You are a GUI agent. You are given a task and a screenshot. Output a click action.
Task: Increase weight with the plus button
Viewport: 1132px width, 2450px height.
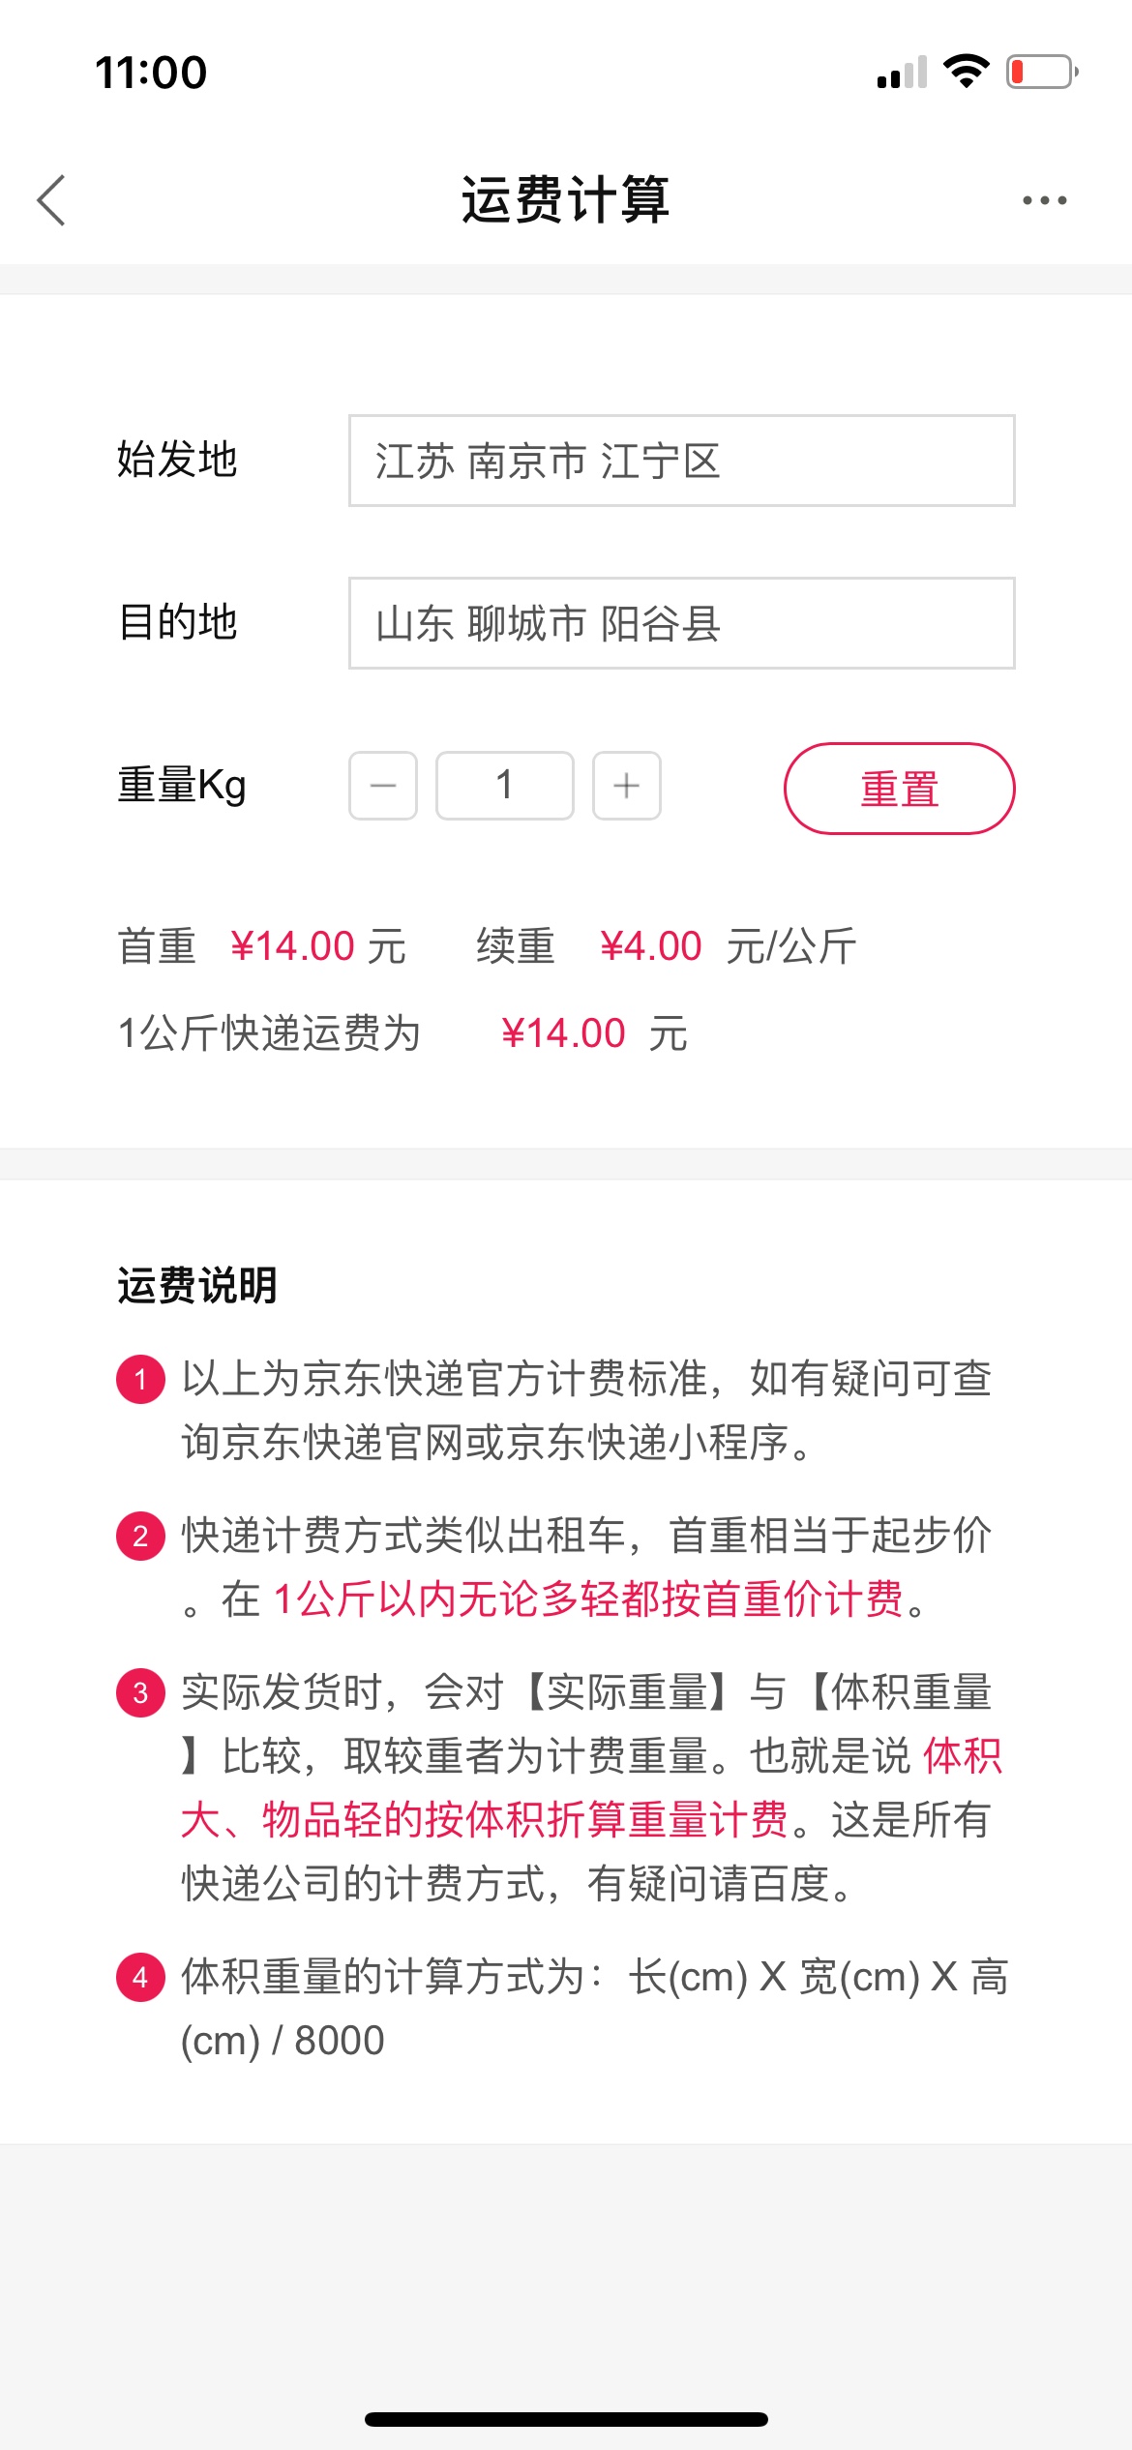pos(627,786)
